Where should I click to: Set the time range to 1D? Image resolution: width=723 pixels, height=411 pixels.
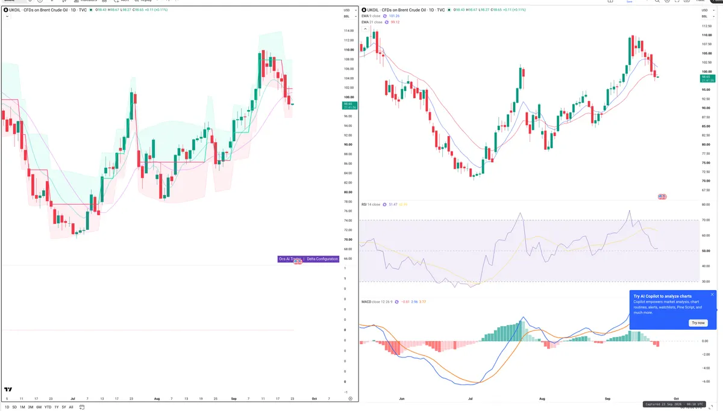tap(7, 407)
